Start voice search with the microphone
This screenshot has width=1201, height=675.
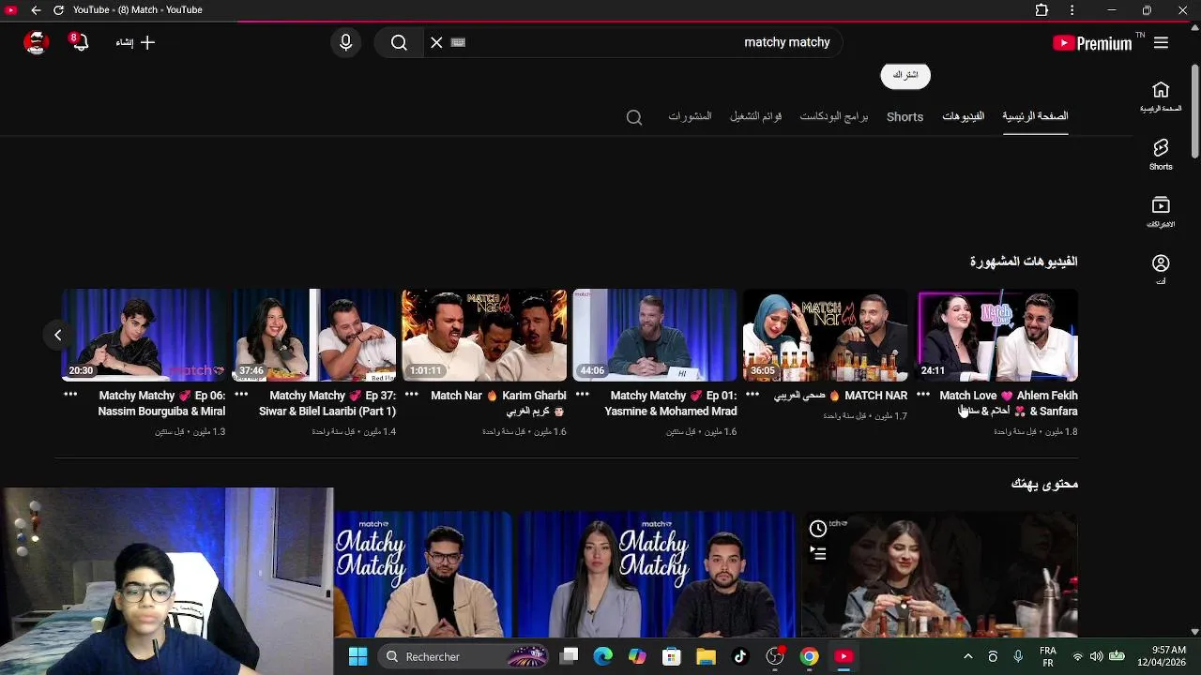point(345,42)
